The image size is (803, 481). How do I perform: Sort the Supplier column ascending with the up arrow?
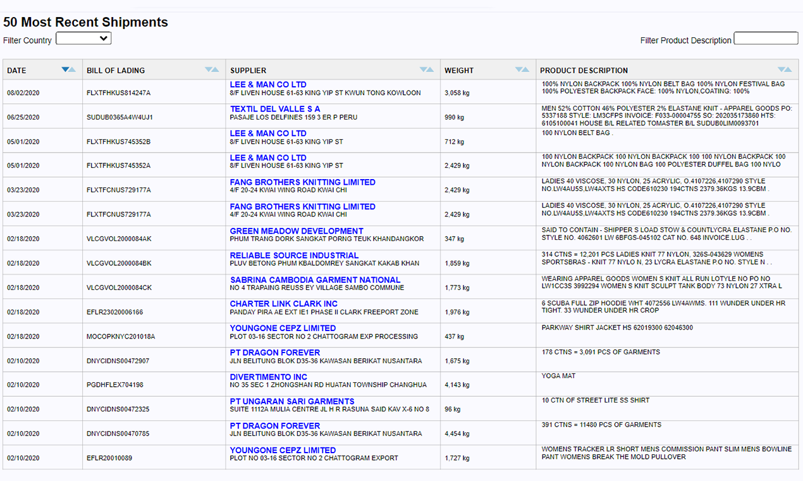(x=431, y=70)
